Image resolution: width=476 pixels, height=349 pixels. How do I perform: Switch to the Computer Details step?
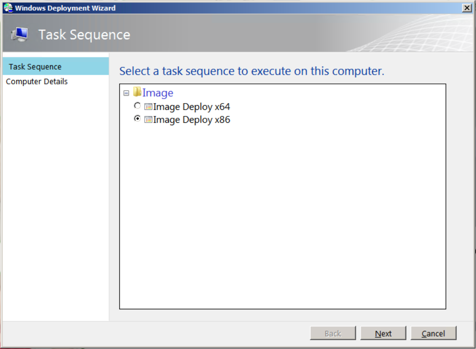(x=37, y=81)
